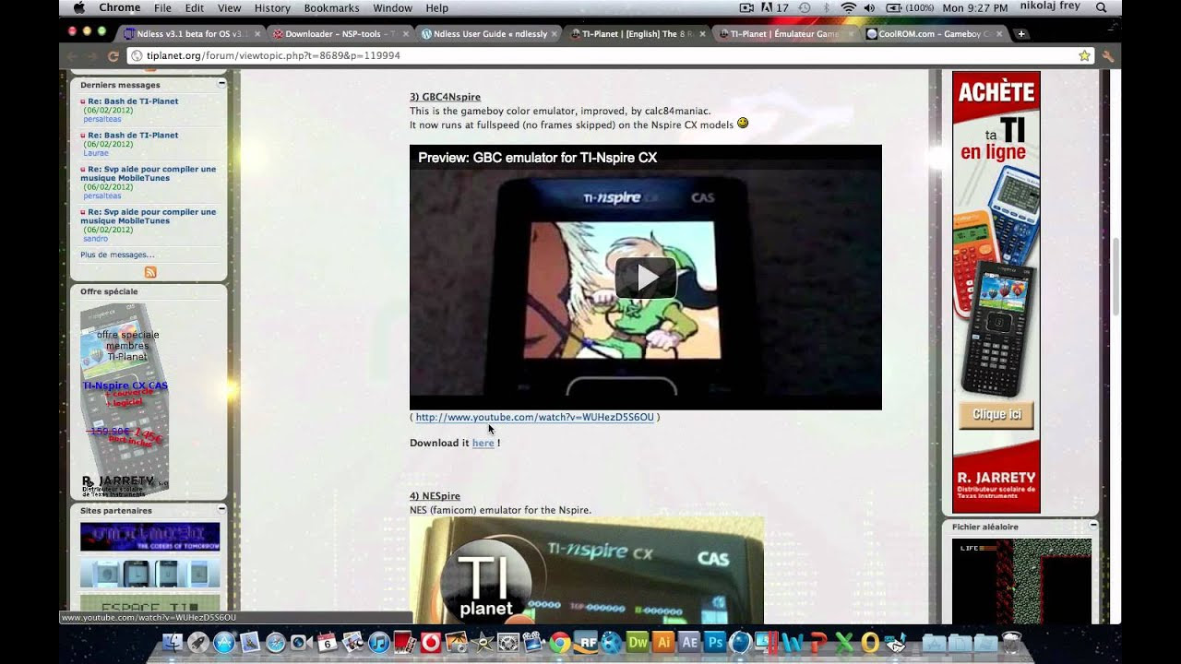Close the CoolROM.com tab
This screenshot has height=664, width=1181.
click(x=999, y=34)
